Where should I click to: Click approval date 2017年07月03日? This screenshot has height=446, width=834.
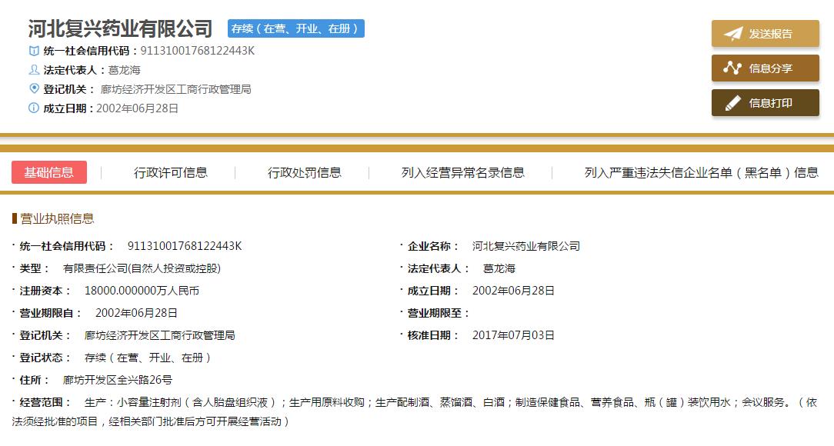point(513,335)
